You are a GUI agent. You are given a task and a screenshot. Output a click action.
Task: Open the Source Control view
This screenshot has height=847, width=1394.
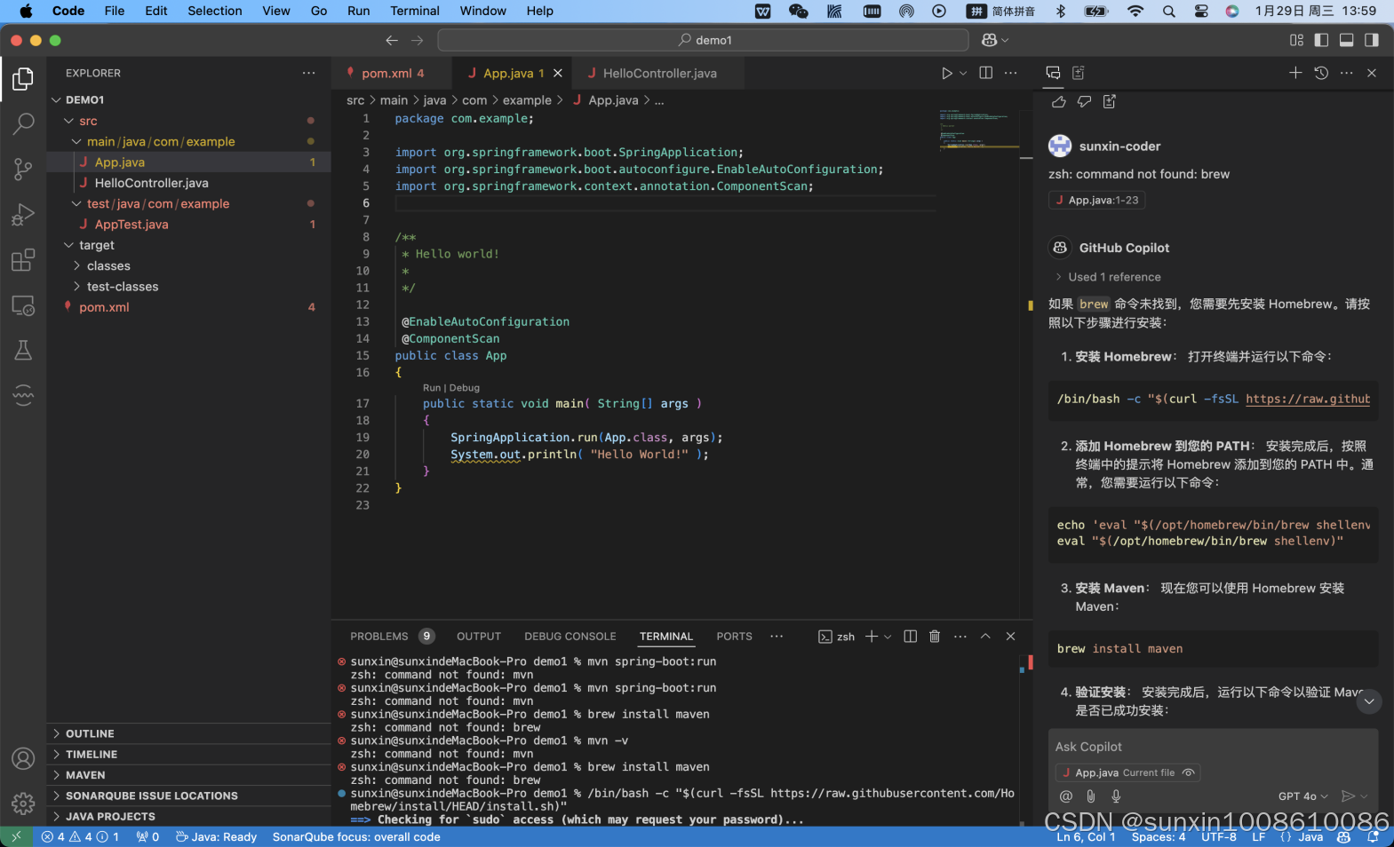(23, 169)
